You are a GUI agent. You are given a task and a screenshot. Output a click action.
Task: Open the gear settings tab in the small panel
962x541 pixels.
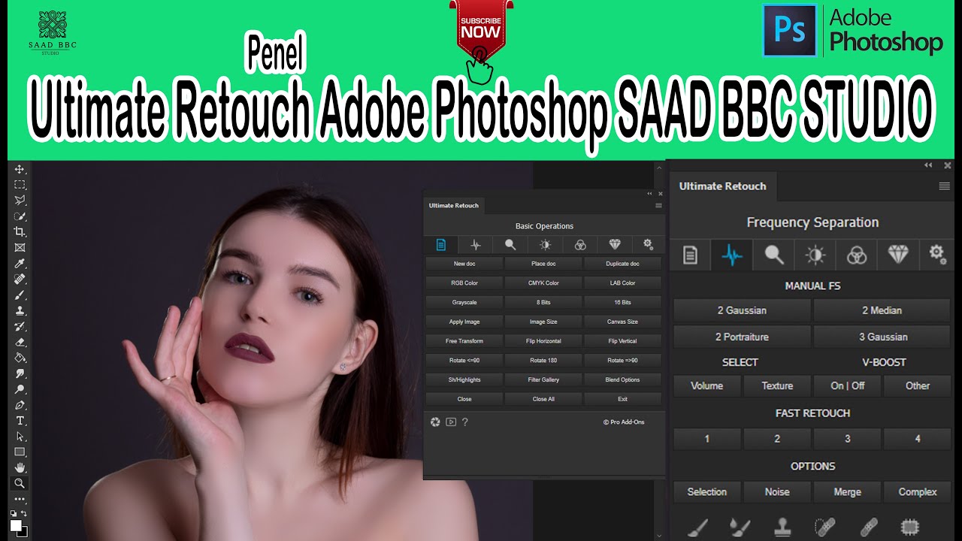(649, 245)
